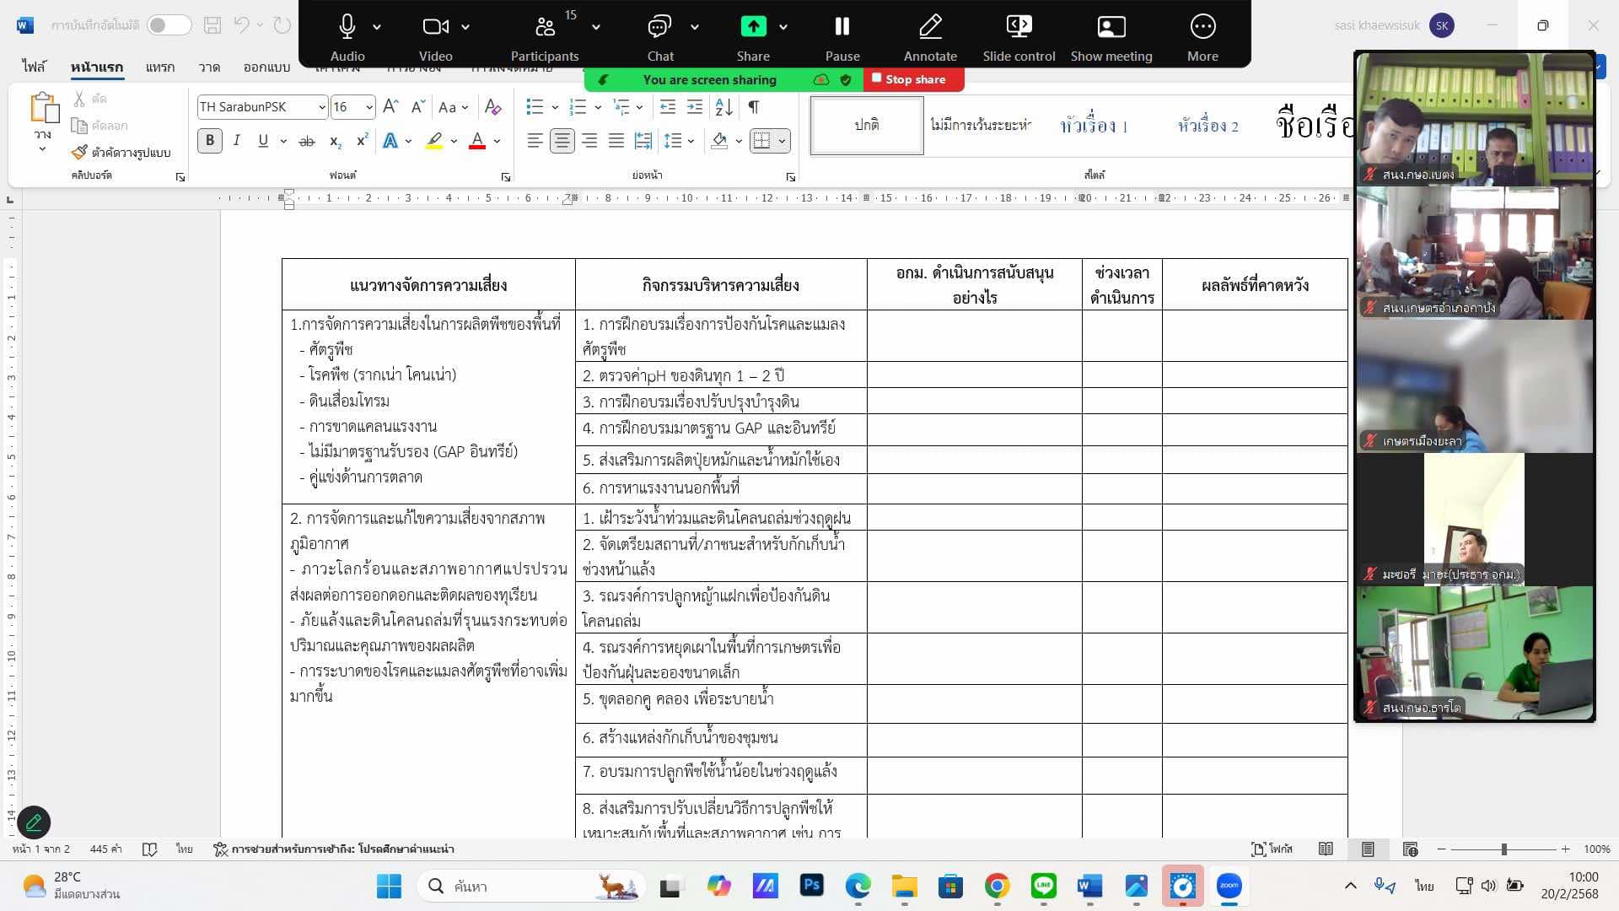Mute or unmute Zoom Audio microphone

click(347, 37)
